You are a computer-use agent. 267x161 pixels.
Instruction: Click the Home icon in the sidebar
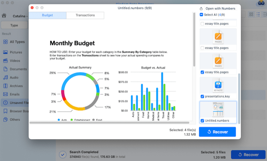[4, 15]
